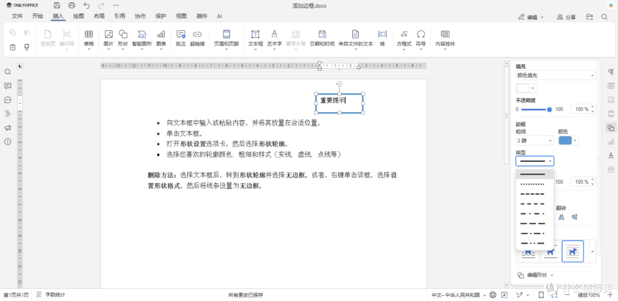This screenshot has width=618, height=301.
Task: Open the Chat panel in left sidebar
Action: [7, 100]
